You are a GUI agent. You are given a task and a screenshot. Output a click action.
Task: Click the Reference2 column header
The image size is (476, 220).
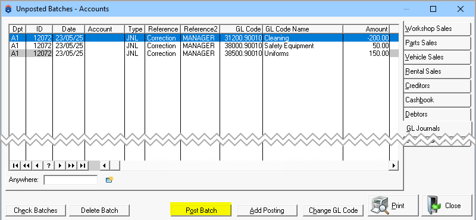(x=201, y=29)
